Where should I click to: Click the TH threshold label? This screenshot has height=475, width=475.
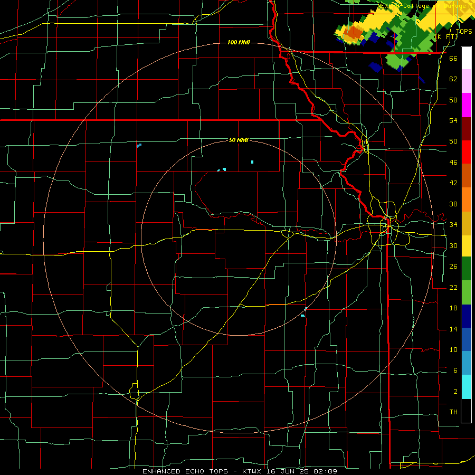(x=453, y=412)
